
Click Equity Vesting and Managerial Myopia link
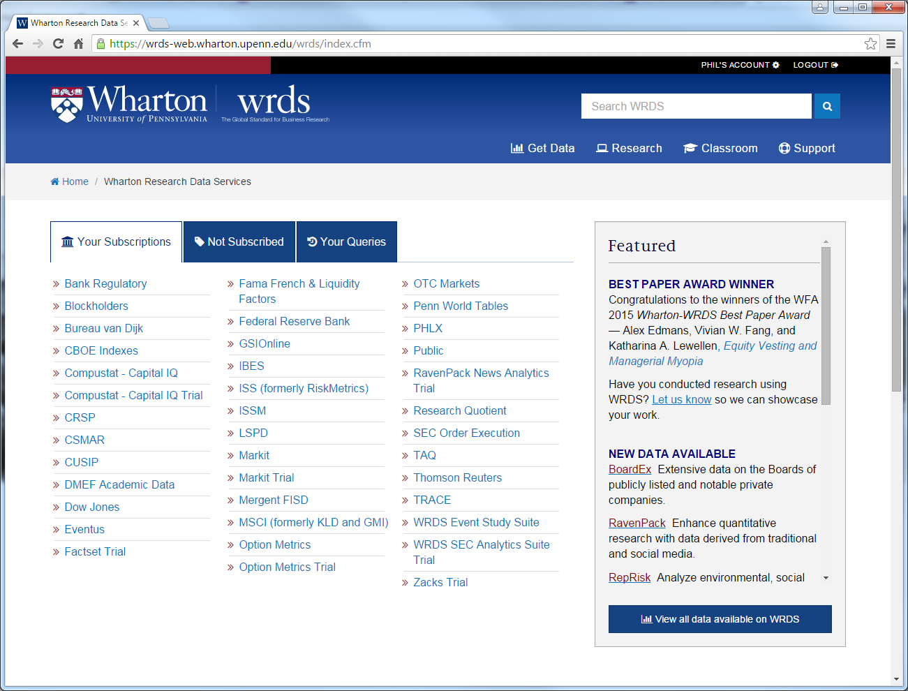[x=713, y=353]
